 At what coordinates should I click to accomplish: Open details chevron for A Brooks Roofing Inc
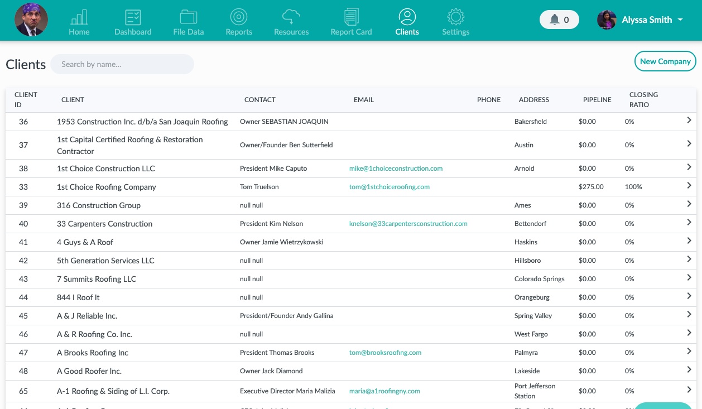[x=689, y=351]
